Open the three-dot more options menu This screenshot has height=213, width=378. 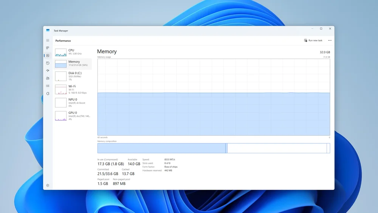click(330, 40)
